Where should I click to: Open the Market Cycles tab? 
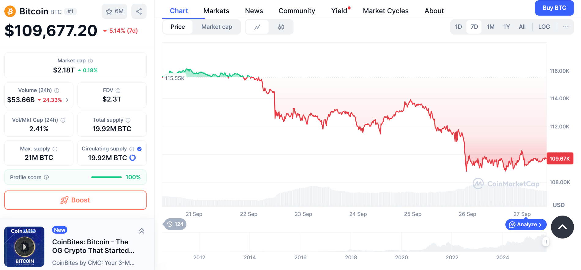tap(385, 11)
